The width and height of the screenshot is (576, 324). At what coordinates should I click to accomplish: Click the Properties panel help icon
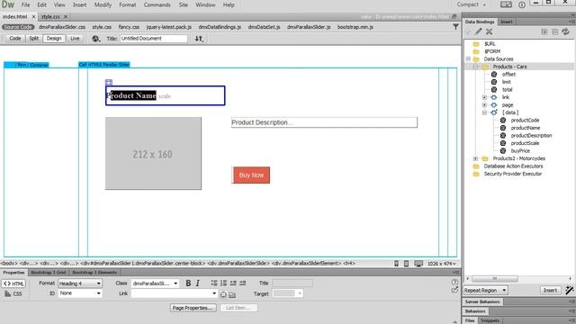click(454, 282)
